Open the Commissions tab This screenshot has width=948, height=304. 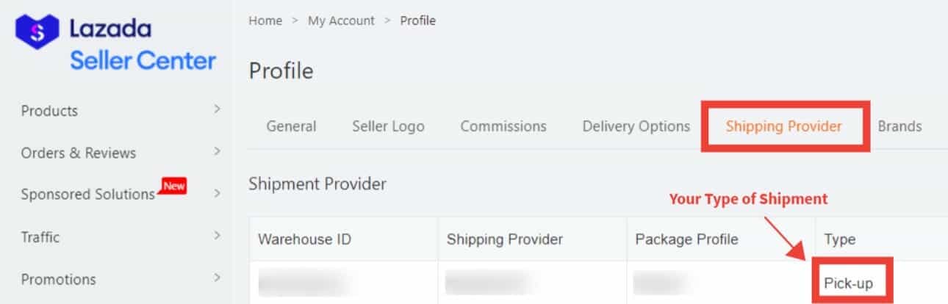pyautogui.click(x=503, y=126)
